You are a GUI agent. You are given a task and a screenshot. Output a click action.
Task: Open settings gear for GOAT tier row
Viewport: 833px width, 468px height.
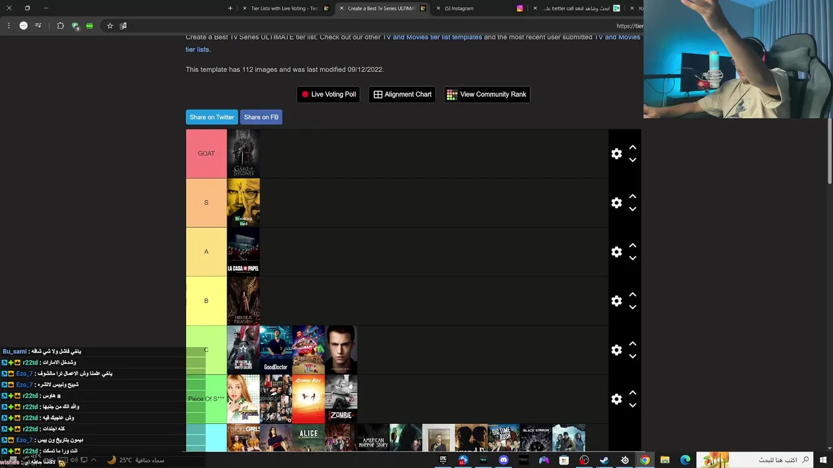coord(616,154)
